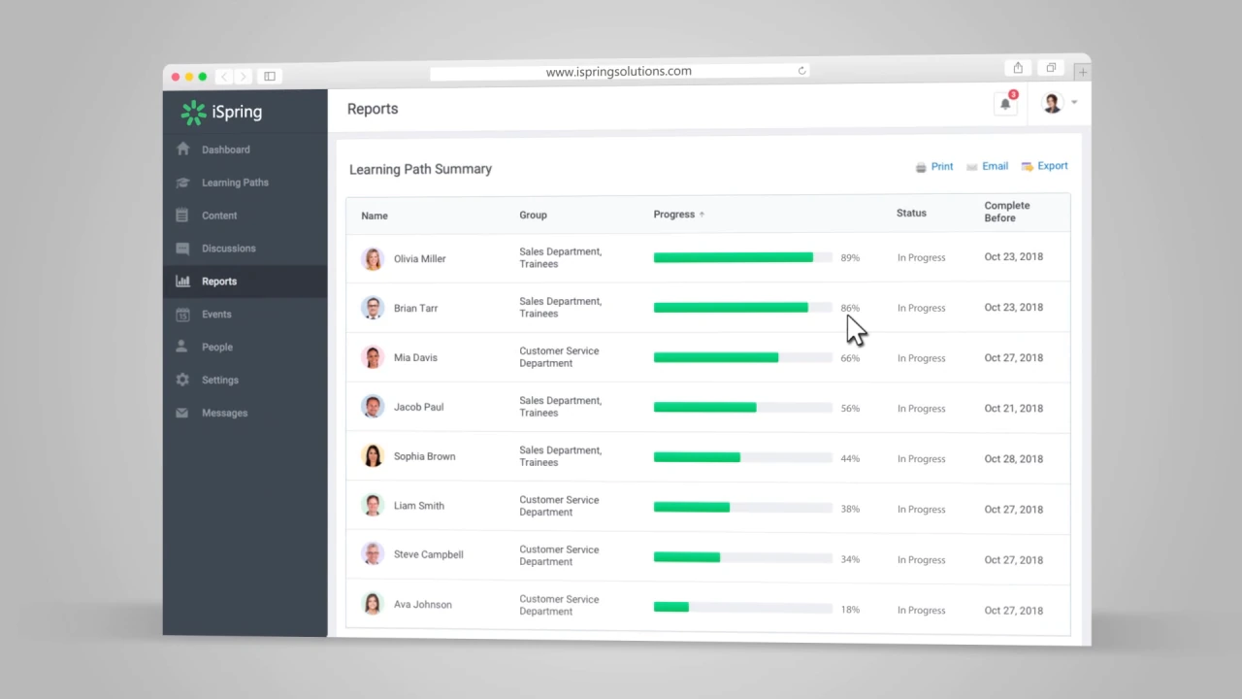Click the browser address bar URL
The width and height of the screenshot is (1242, 699).
[618, 71]
